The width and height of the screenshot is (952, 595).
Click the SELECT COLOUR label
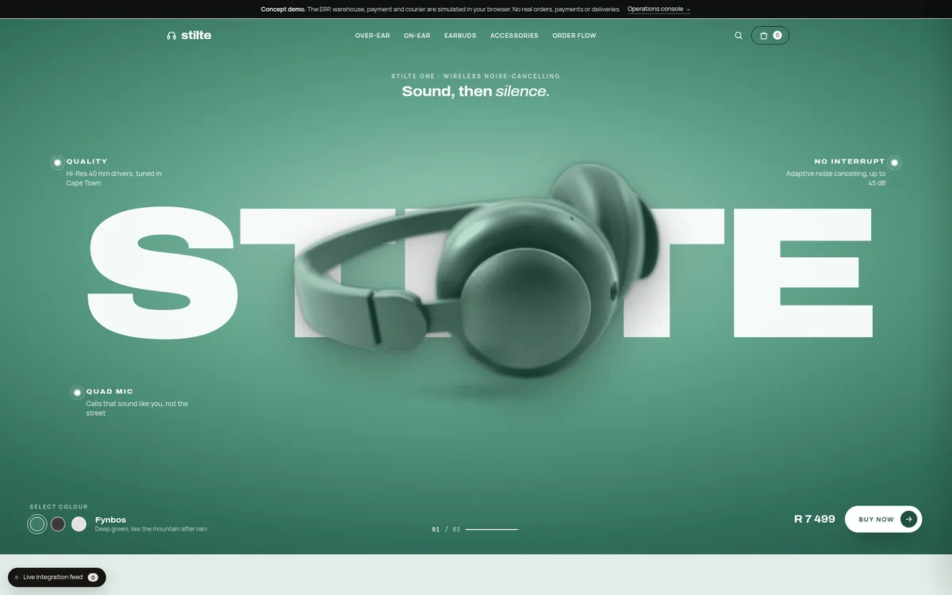point(59,507)
